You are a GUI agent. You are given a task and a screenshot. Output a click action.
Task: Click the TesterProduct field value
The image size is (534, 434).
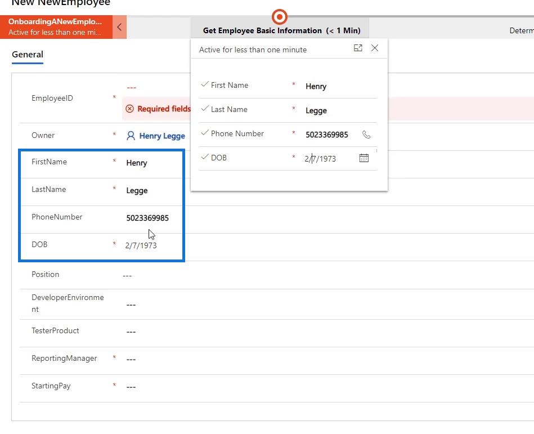point(131,332)
